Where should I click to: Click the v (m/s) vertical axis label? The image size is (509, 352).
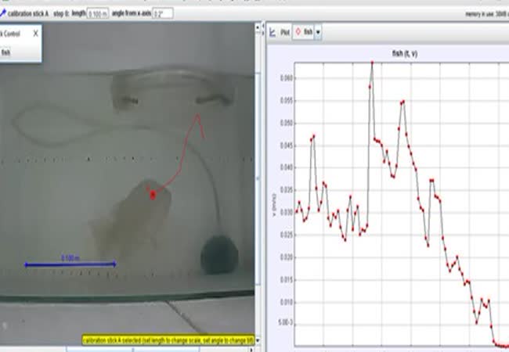(x=274, y=205)
